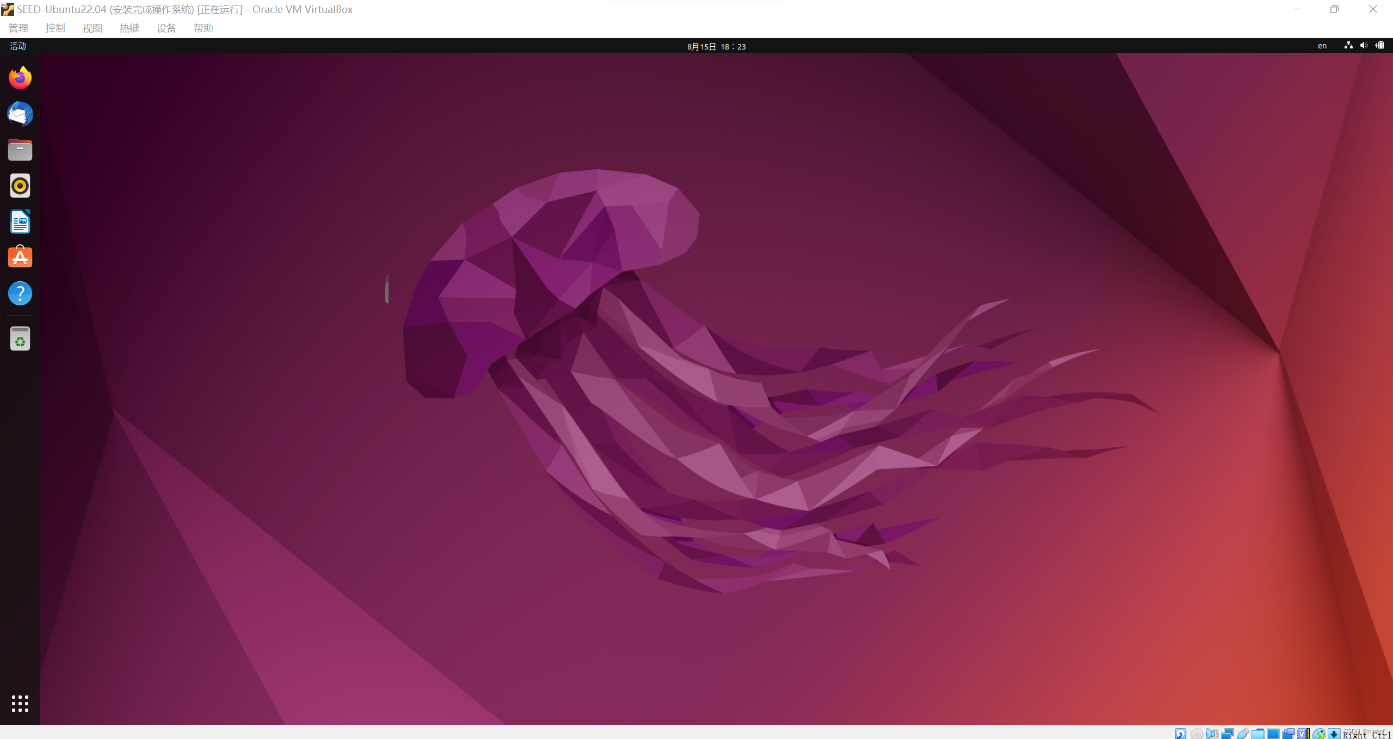The width and height of the screenshot is (1393, 739).
Task: Launch Rhythmbox music player
Action: pos(20,186)
